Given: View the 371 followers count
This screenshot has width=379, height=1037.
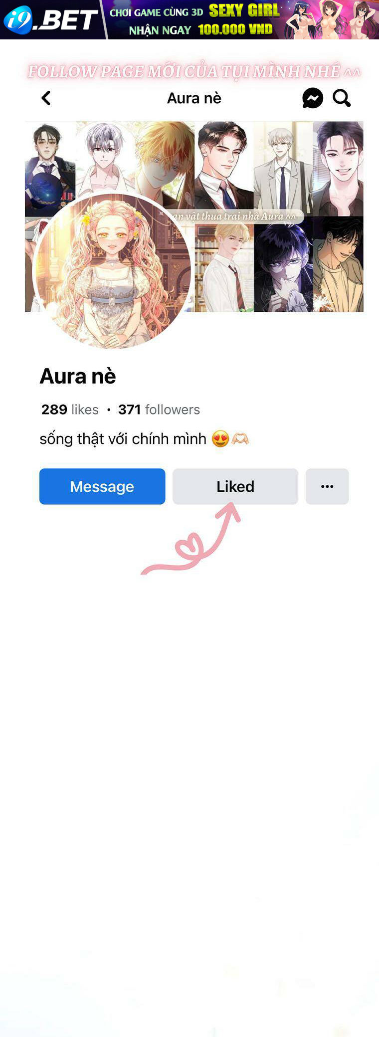Looking at the screenshot, I should click(x=159, y=410).
